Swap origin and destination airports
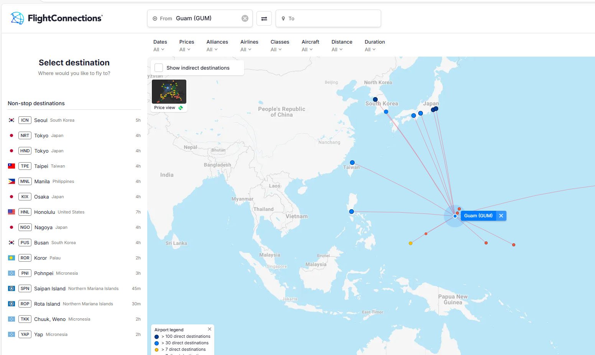This screenshot has height=355, width=595. coord(264,18)
